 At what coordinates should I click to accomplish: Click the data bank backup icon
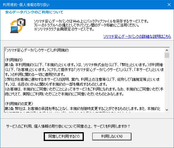pyautogui.click(x=18, y=26)
